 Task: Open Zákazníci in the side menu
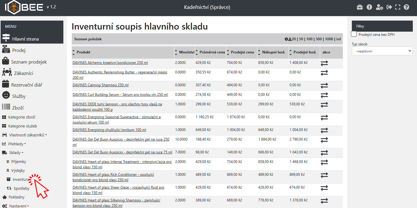[23, 73]
